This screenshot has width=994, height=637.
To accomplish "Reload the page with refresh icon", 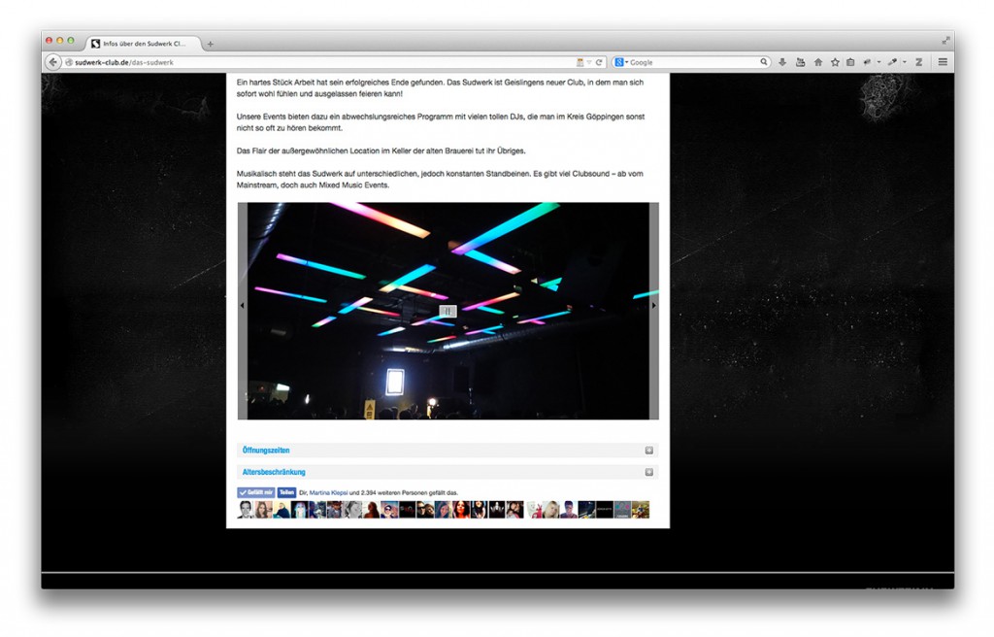I will coord(600,62).
